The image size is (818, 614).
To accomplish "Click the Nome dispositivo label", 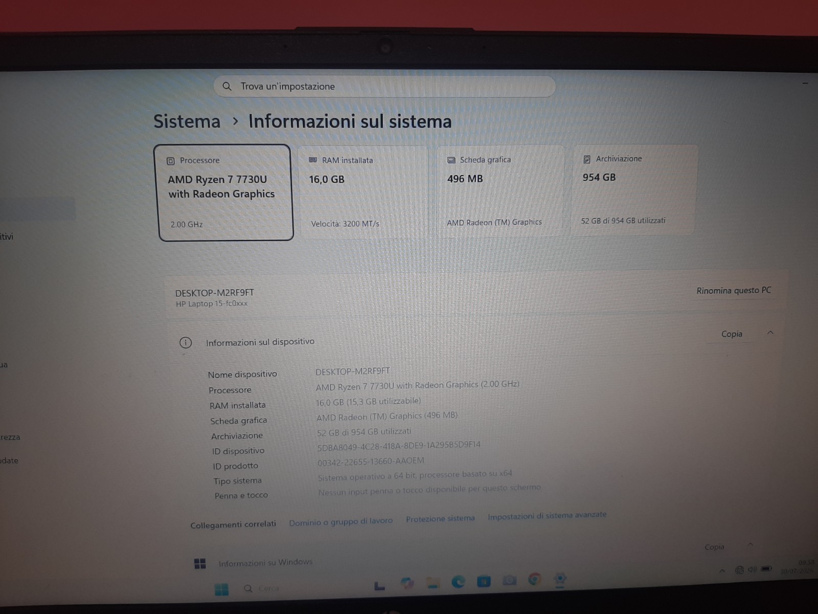I will click(x=242, y=374).
